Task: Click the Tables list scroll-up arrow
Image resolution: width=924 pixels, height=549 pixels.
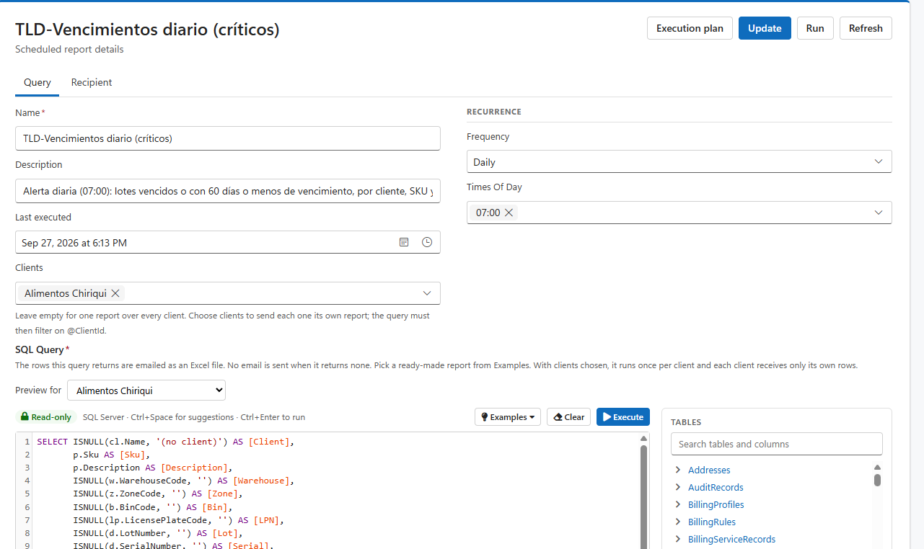Action: click(878, 467)
